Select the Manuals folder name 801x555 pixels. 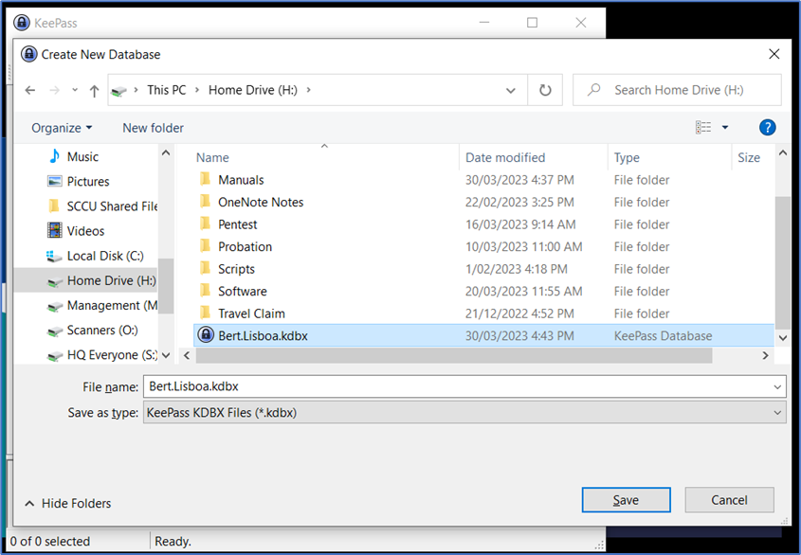pyautogui.click(x=241, y=180)
